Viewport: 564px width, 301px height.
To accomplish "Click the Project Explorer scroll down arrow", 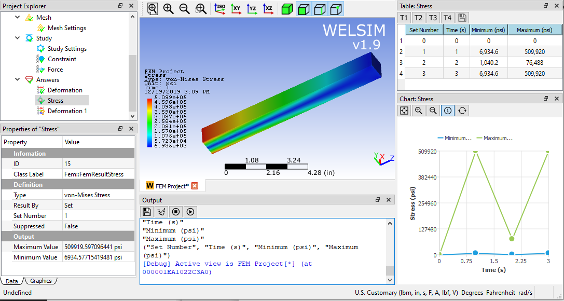I will click(x=133, y=116).
